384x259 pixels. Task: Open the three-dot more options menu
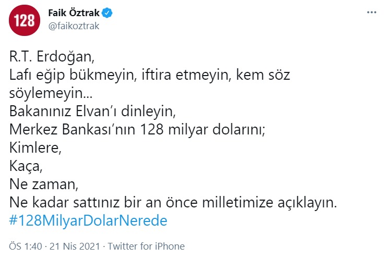click(370, 12)
